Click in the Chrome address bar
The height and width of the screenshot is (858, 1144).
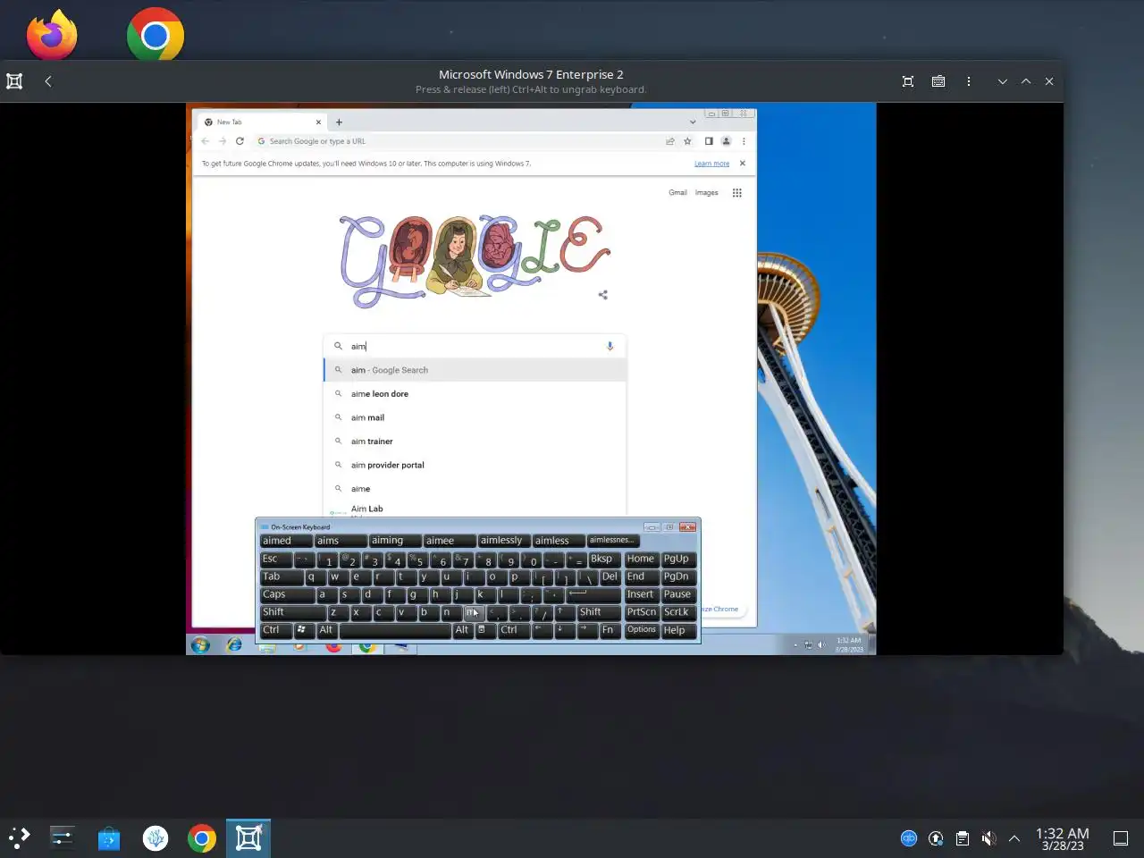pos(456,141)
